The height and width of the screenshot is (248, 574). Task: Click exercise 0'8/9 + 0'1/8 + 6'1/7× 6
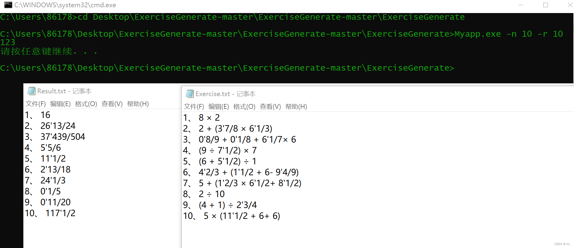click(247, 139)
